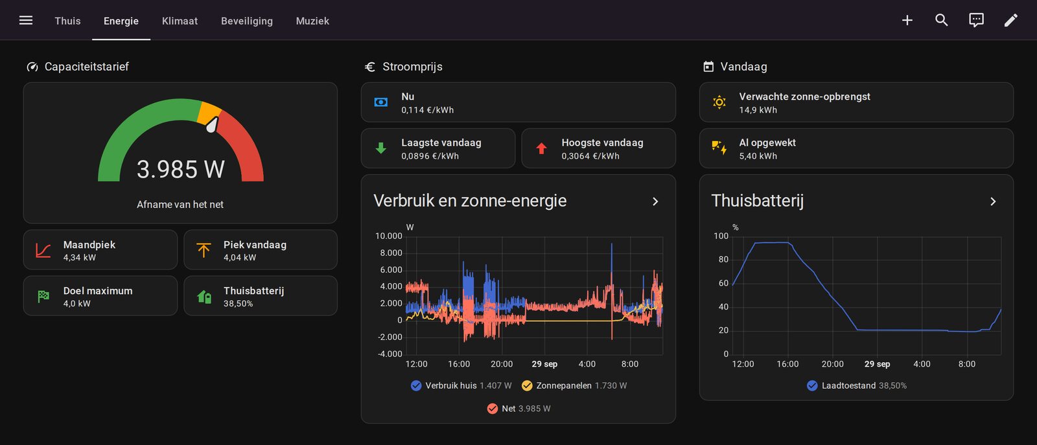Click the sun icon Verwachte zonne-opbrengst
The width and height of the screenshot is (1037, 445).
[719, 102]
